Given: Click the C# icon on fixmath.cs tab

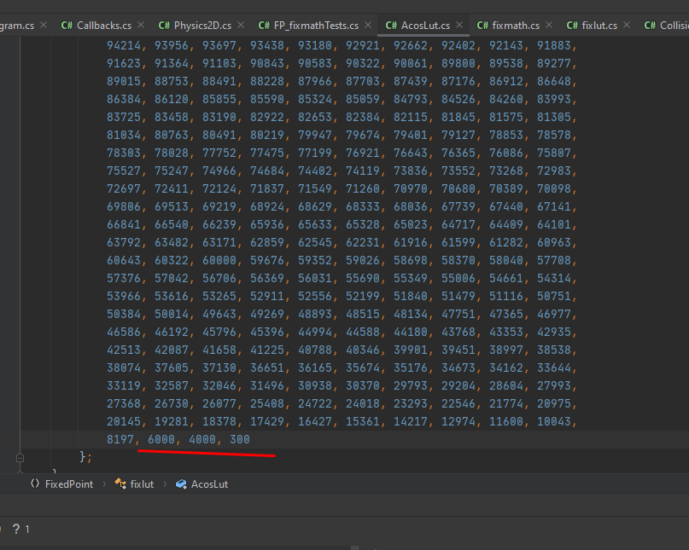Looking at the screenshot, I should click(x=482, y=26).
